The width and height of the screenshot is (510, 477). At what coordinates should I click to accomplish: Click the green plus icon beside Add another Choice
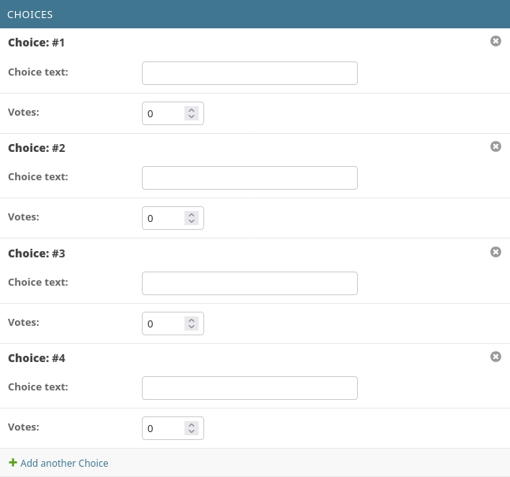[x=12, y=463]
